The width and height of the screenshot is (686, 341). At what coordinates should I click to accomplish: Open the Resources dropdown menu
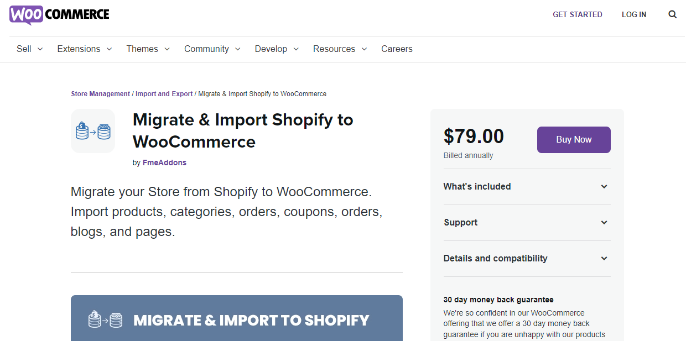click(x=340, y=49)
